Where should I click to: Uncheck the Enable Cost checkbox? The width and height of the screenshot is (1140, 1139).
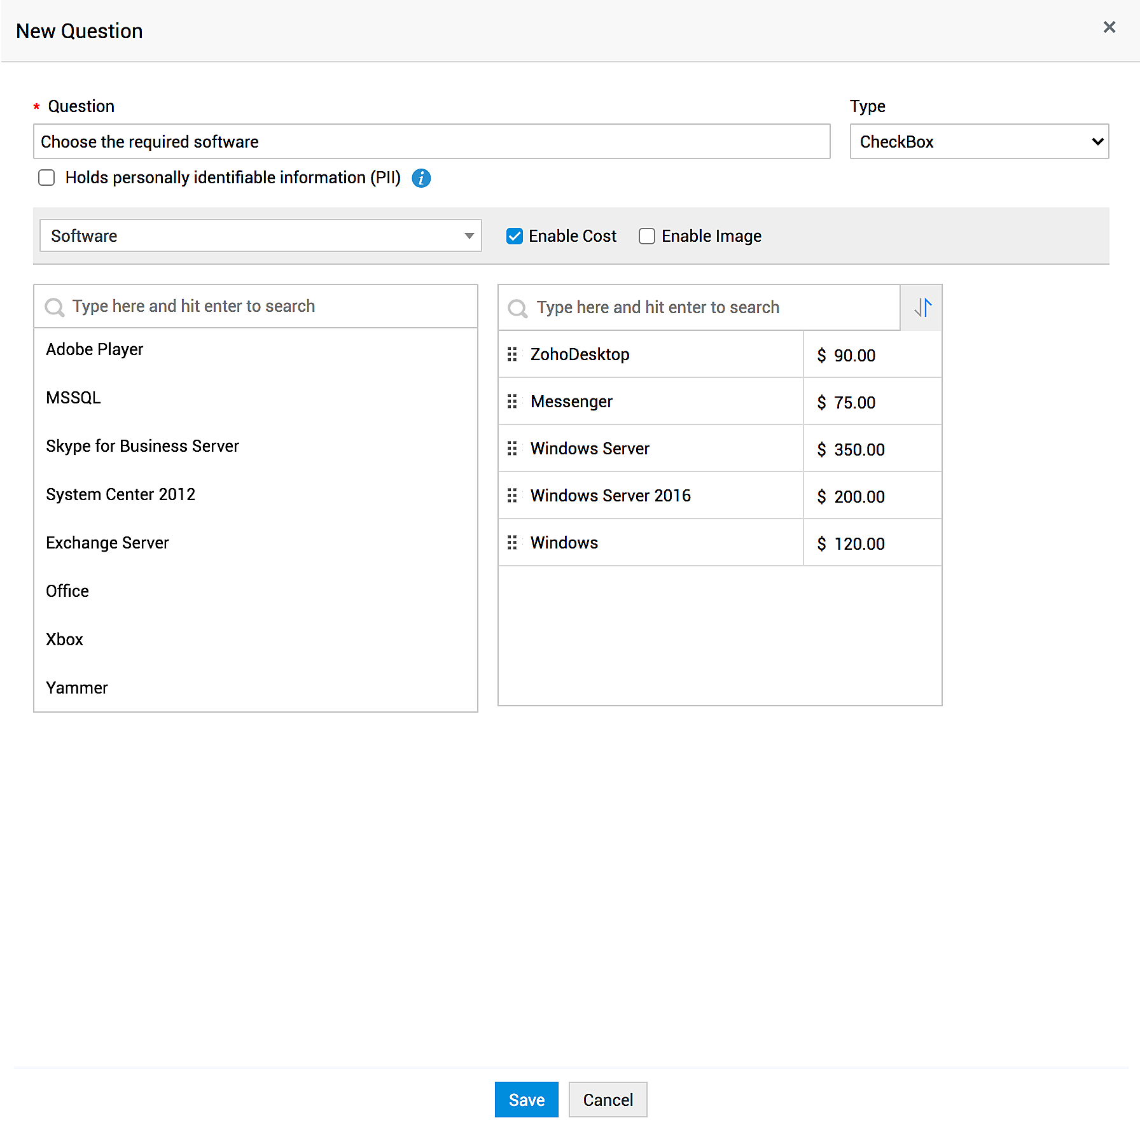tap(515, 236)
